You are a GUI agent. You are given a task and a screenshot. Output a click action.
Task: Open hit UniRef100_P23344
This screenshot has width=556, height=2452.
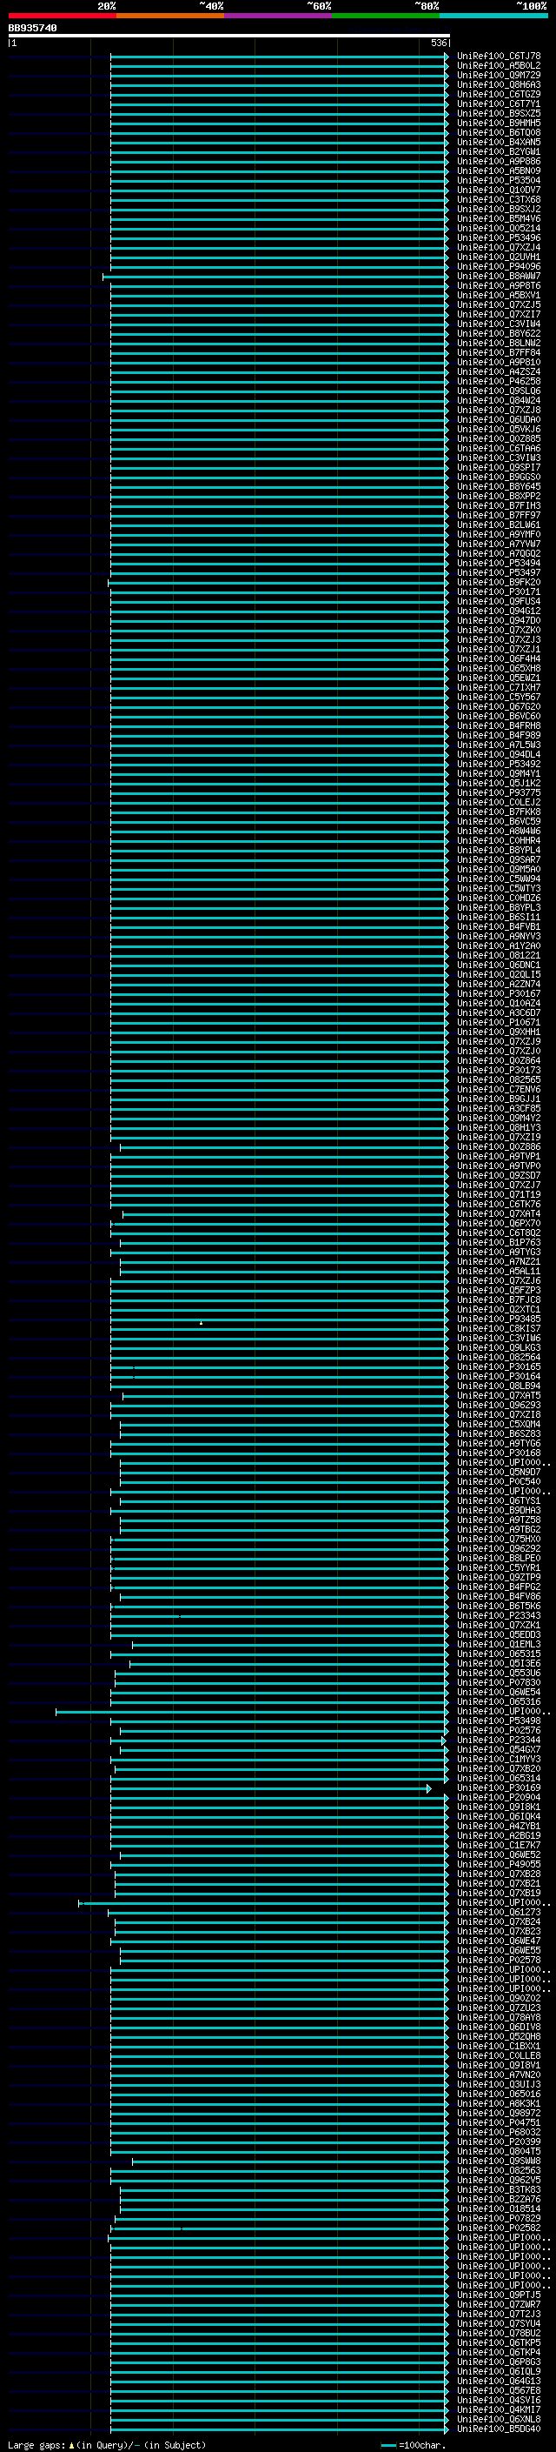point(498,1740)
